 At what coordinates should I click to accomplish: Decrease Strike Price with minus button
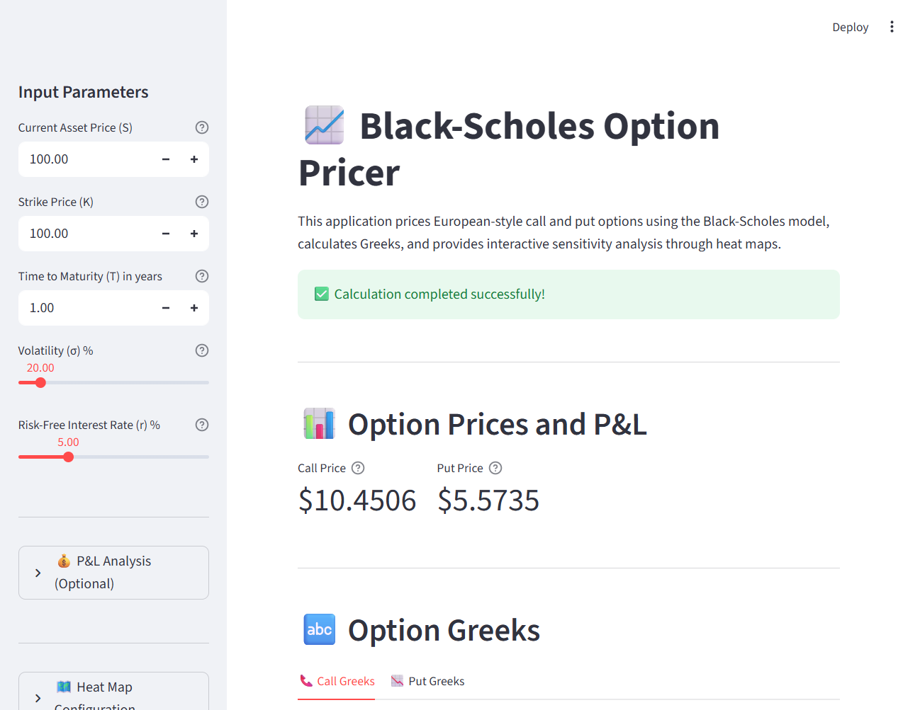(166, 234)
